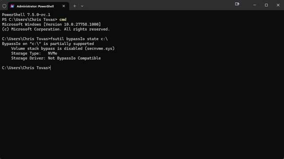
Task: Close the terminal window
Action: click(278, 5)
